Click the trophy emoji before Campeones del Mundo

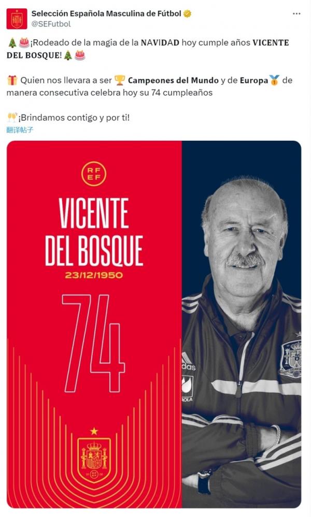point(120,80)
